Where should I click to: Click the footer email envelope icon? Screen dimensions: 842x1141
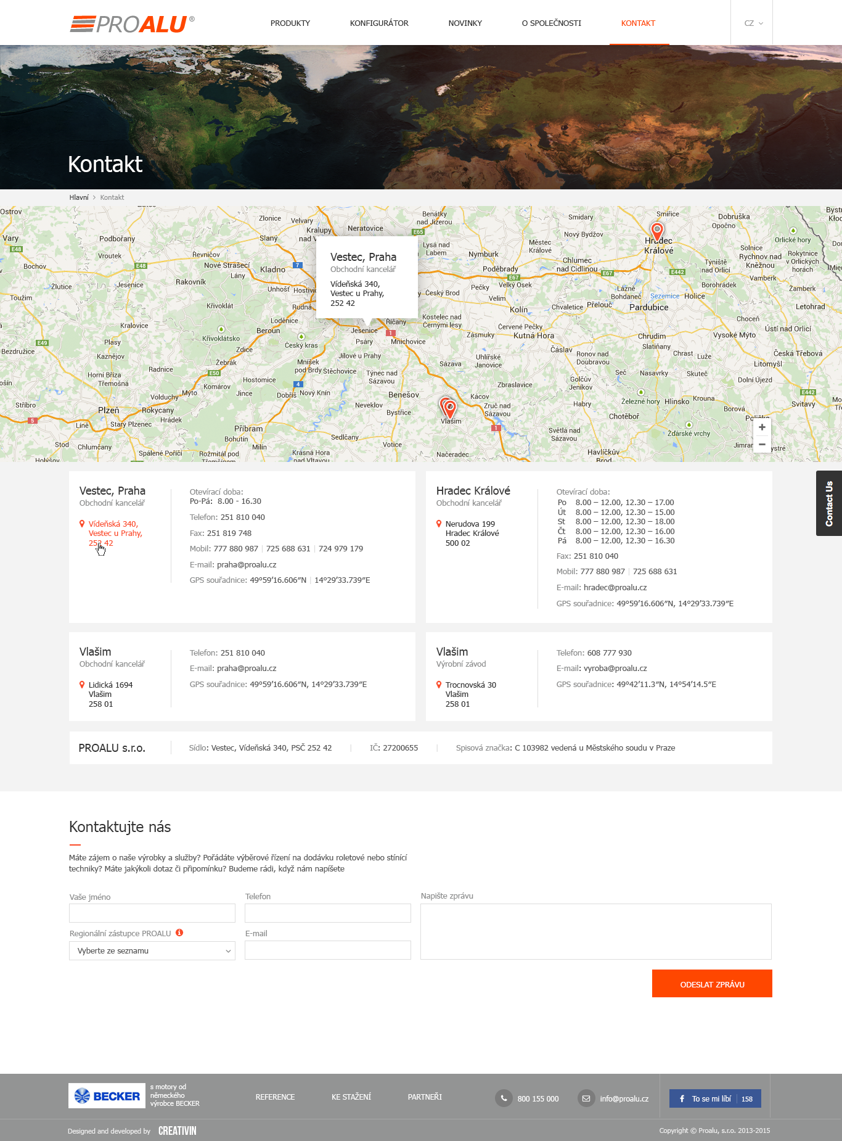pyautogui.click(x=586, y=1098)
